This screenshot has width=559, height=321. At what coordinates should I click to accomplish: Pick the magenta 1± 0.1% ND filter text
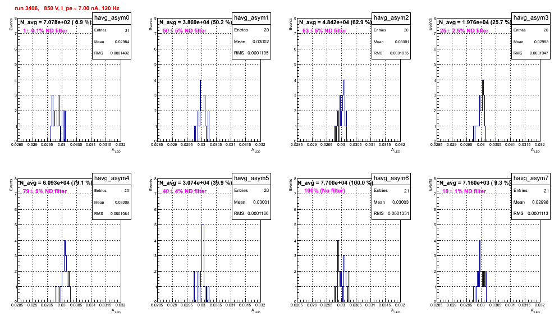[45, 31]
